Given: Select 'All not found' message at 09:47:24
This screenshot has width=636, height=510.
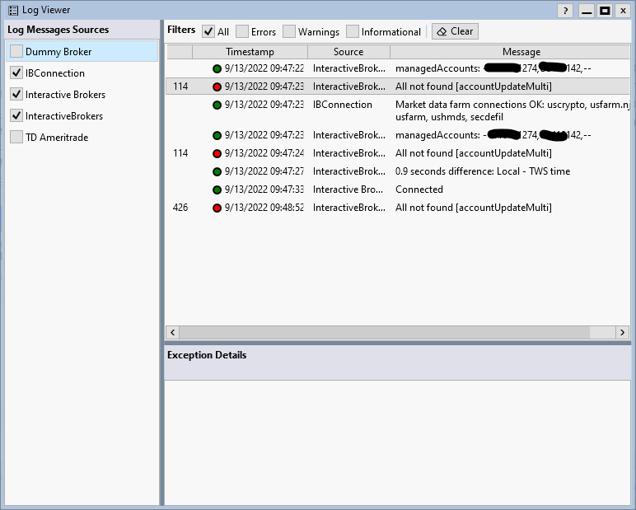Looking at the screenshot, I should point(474,153).
